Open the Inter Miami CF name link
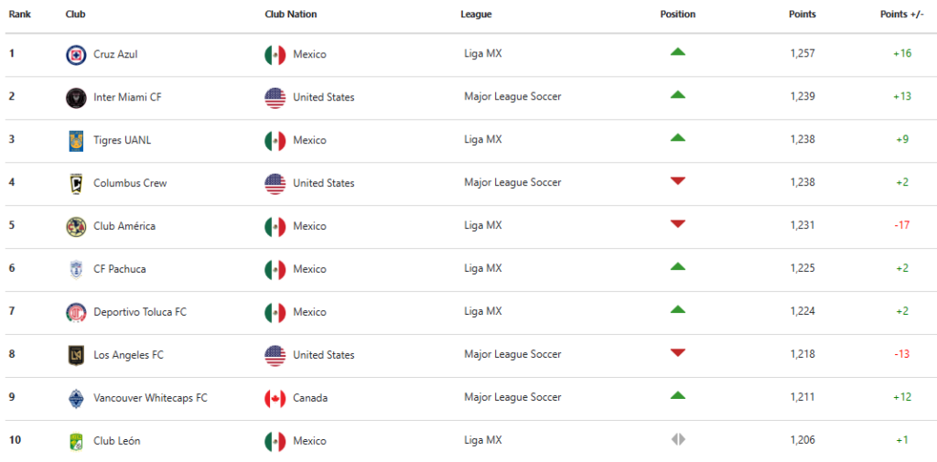The image size is (937, 462). click(x=127, y=97)
